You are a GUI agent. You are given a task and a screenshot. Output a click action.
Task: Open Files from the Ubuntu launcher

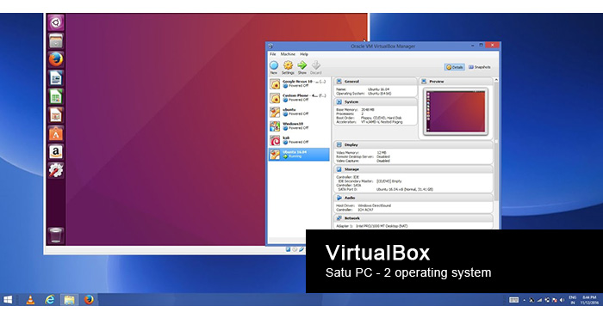point(56,41)
